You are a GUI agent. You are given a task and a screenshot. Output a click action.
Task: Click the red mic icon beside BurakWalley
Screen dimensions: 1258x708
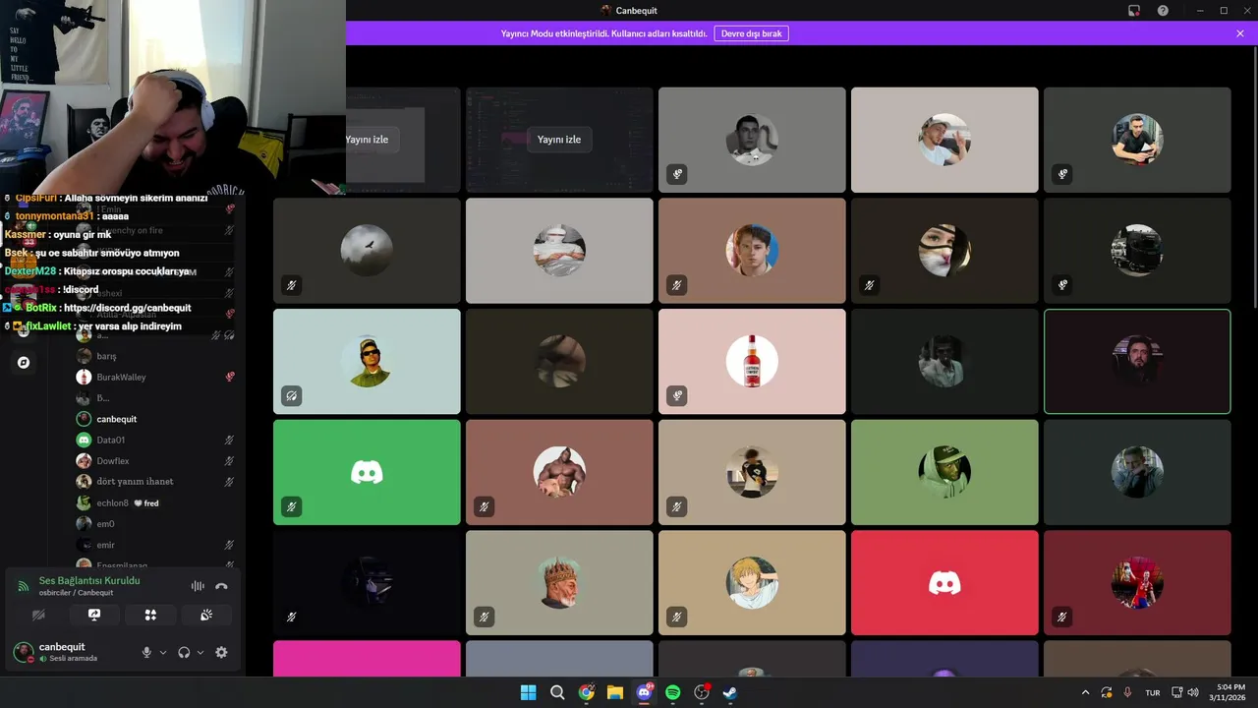point(230,377)
